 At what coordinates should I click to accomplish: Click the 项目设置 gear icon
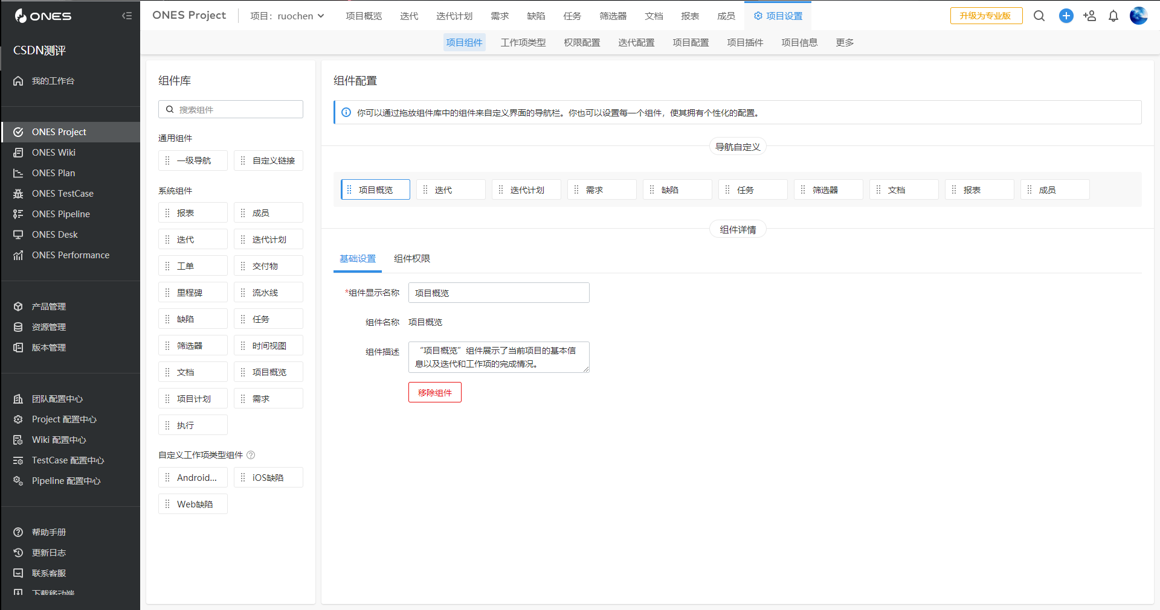tap(758, 15)
